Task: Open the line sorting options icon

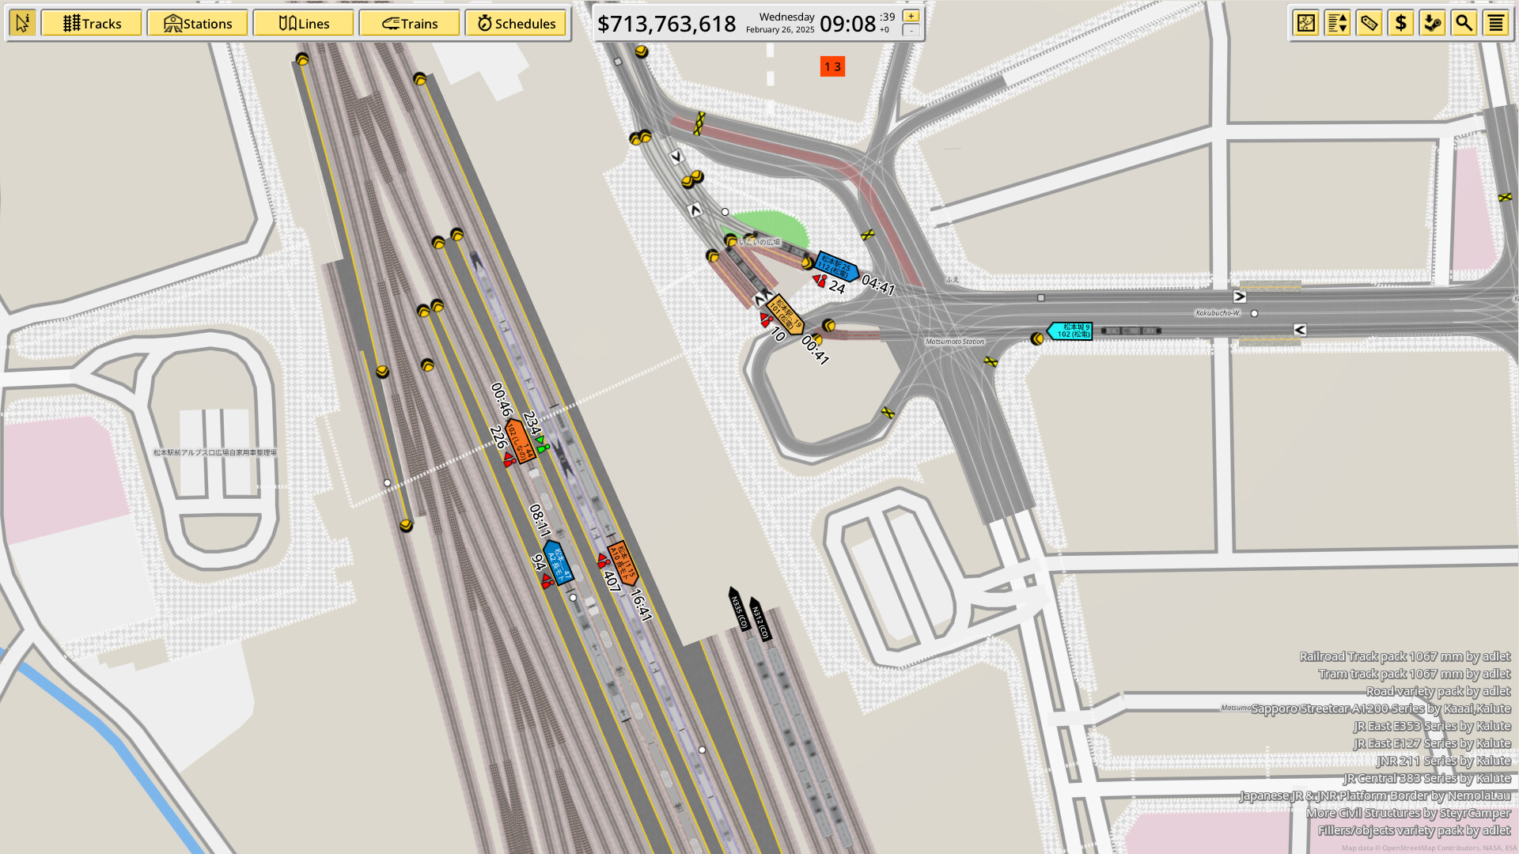Action: click(x=1337, y=23)
